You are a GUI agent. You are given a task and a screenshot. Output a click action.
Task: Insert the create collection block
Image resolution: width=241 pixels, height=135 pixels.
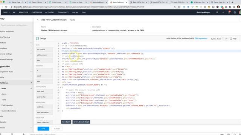click(44, 122)
